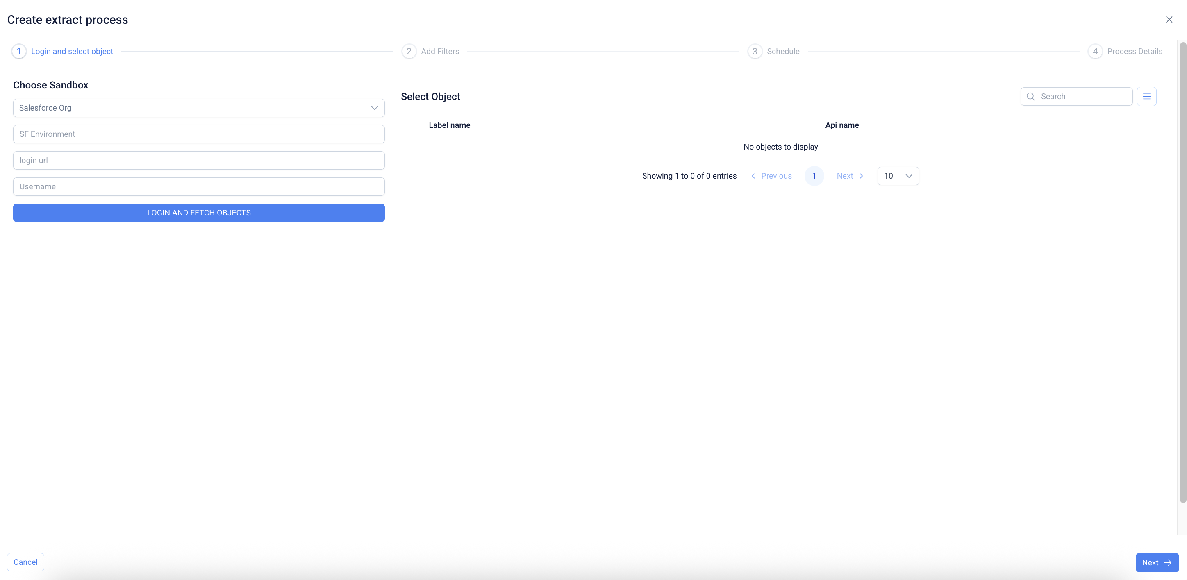The width and height of the screenshot is (1187, 580).
Task: Click step 2 Add Filters circle
Action: (x=409, y=51)
